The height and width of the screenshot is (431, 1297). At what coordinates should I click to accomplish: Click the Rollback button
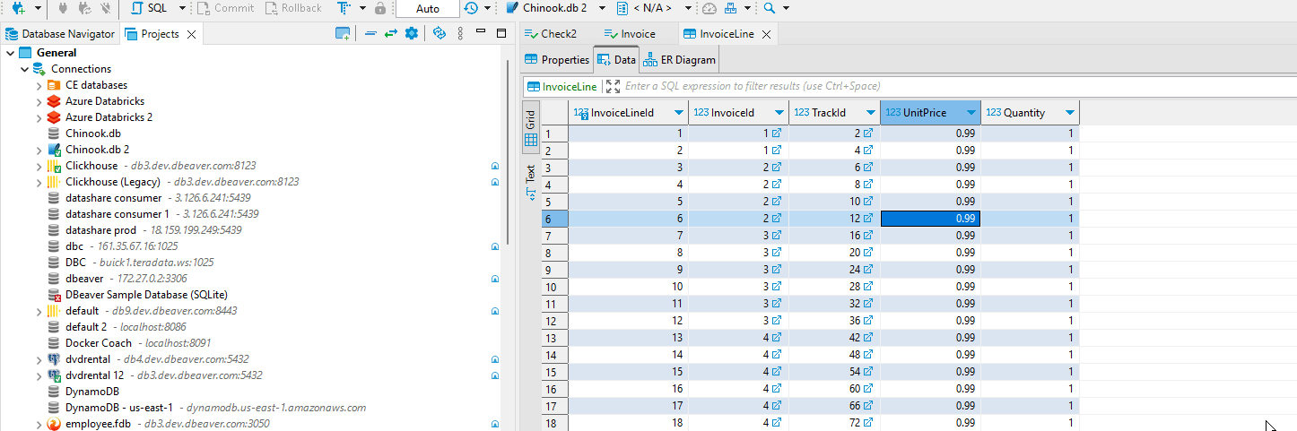pos(295,8)
